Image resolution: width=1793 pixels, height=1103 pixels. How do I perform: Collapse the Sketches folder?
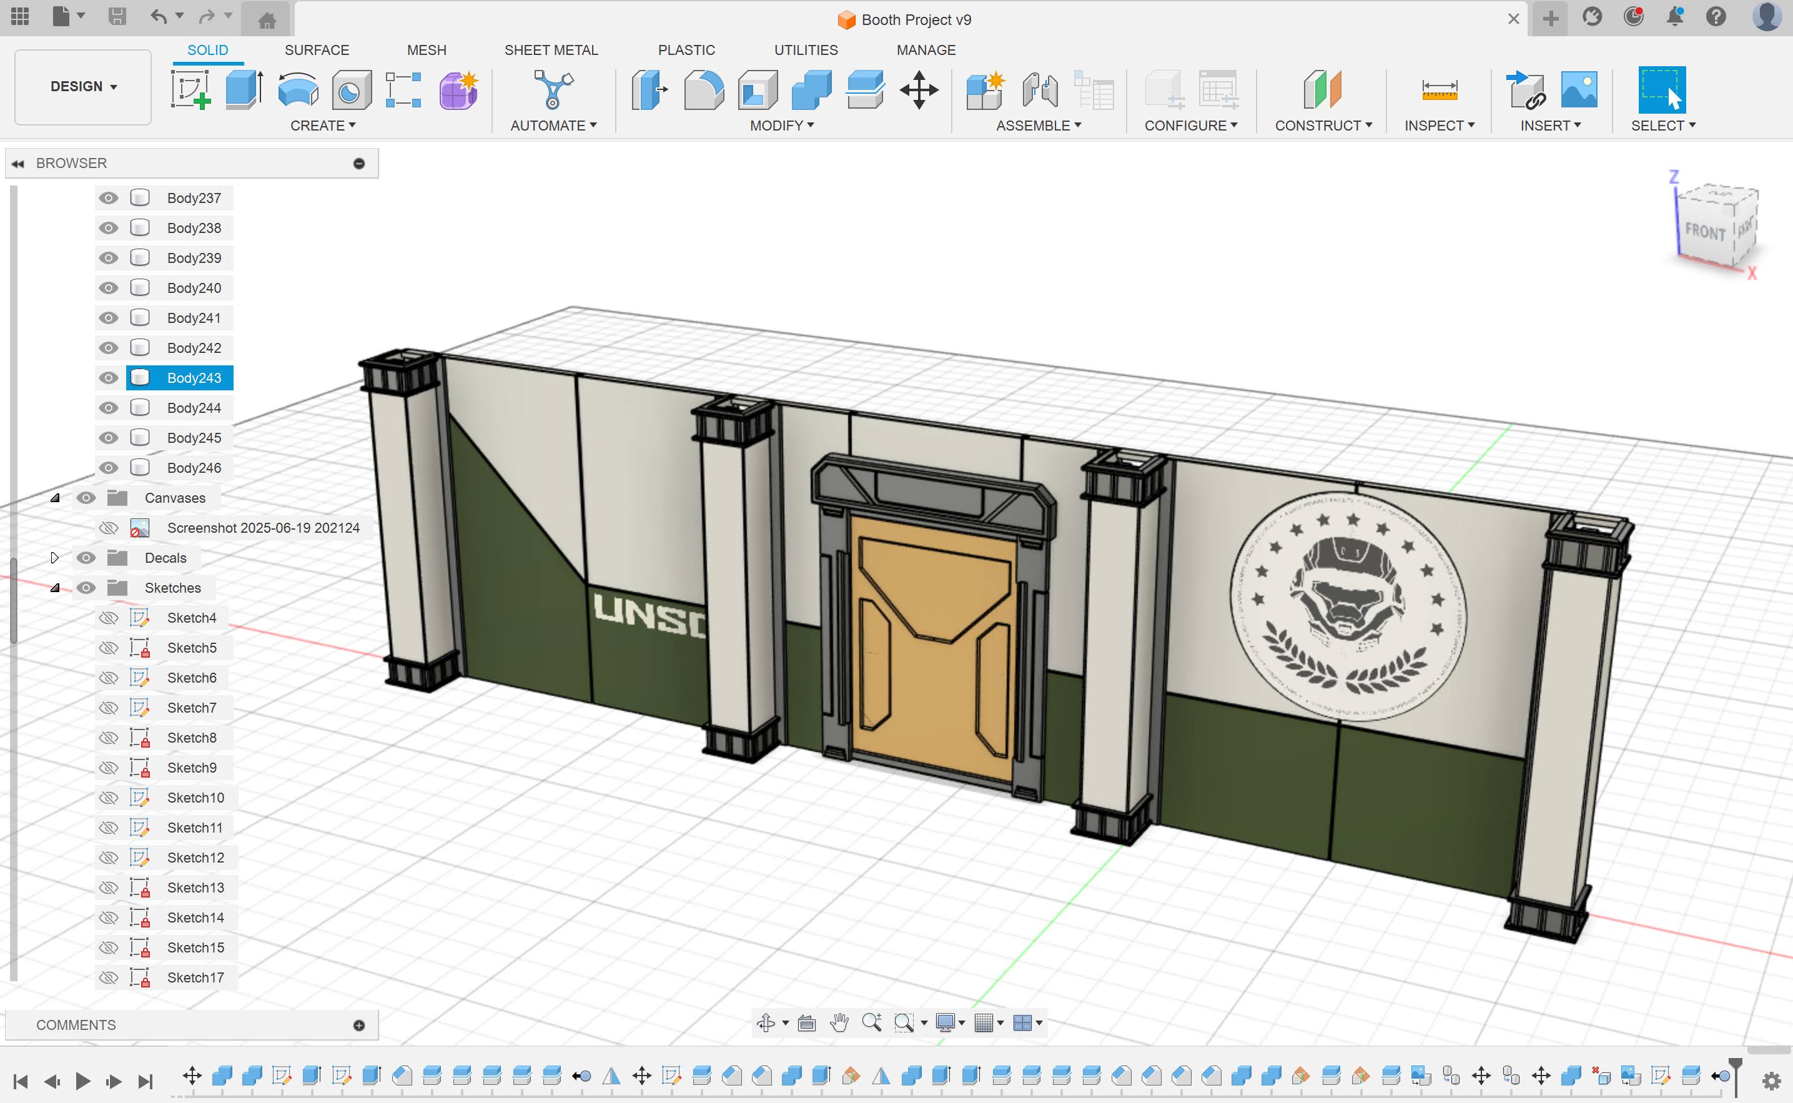55,587
